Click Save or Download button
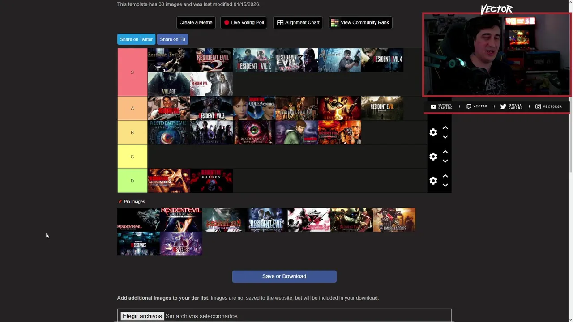The height and width of the screenshot is (322, 573). click(x=284, y=276)
